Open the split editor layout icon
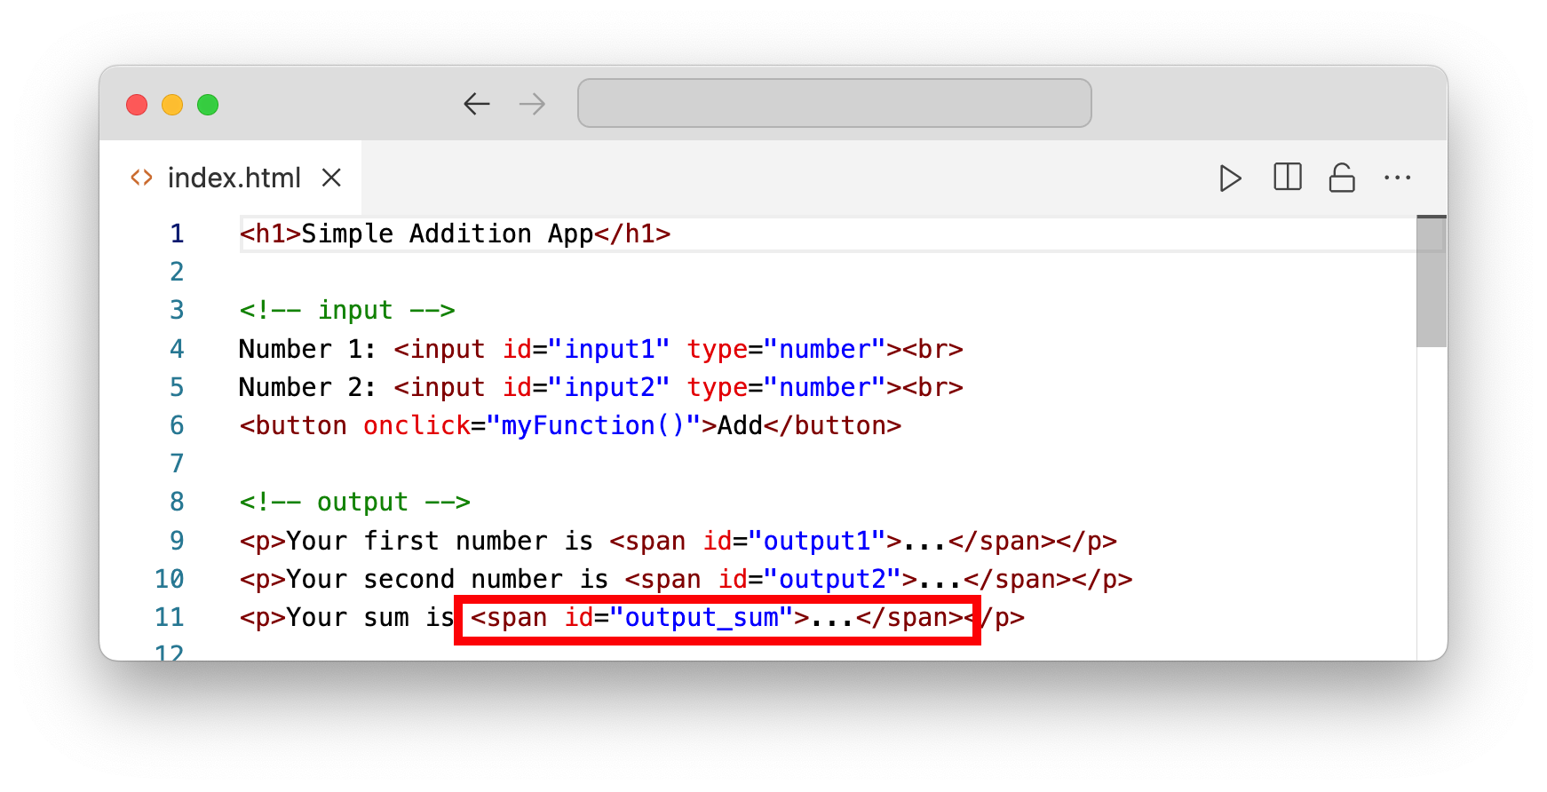Image resolution: width=1547 pixels, height=792 pixels. click(1287, 177)
